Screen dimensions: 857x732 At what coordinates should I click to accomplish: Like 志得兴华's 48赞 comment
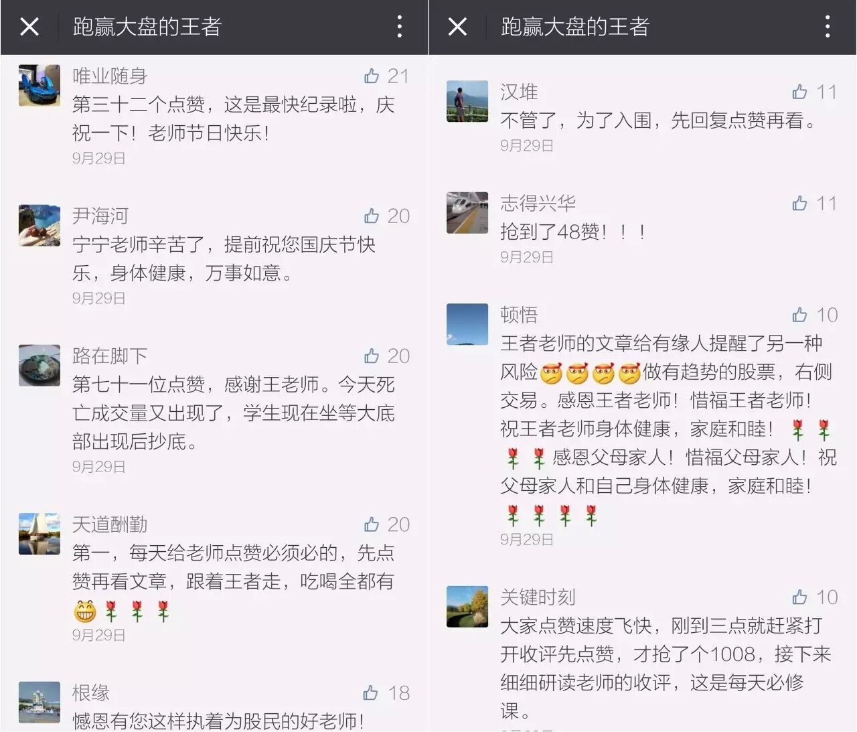point(799,203)
